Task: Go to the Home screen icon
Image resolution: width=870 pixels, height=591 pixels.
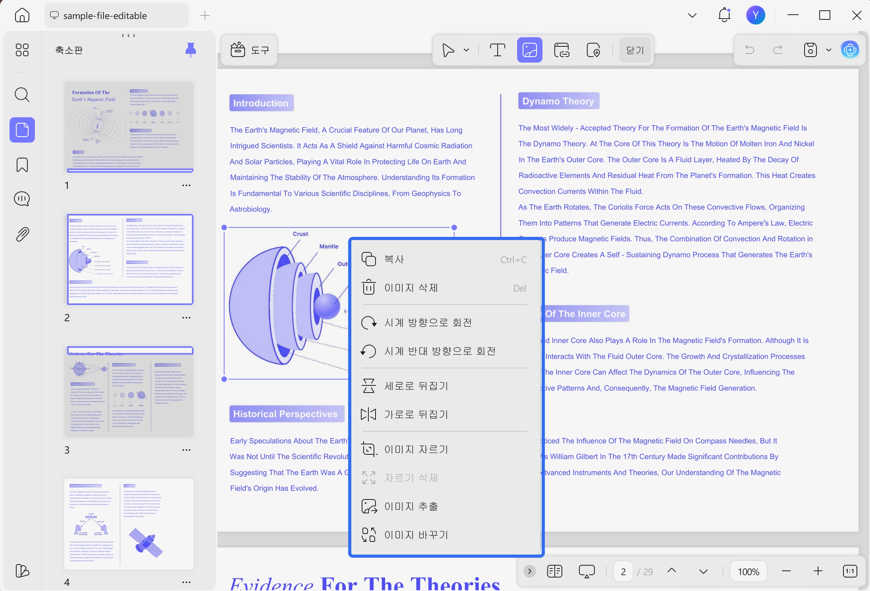Action: 22,15
